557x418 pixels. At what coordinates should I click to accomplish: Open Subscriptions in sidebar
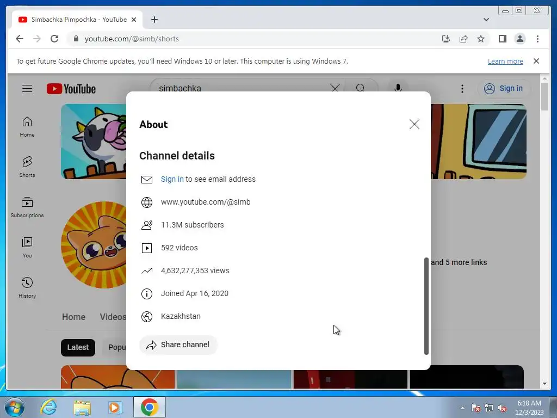coord(27,207)
